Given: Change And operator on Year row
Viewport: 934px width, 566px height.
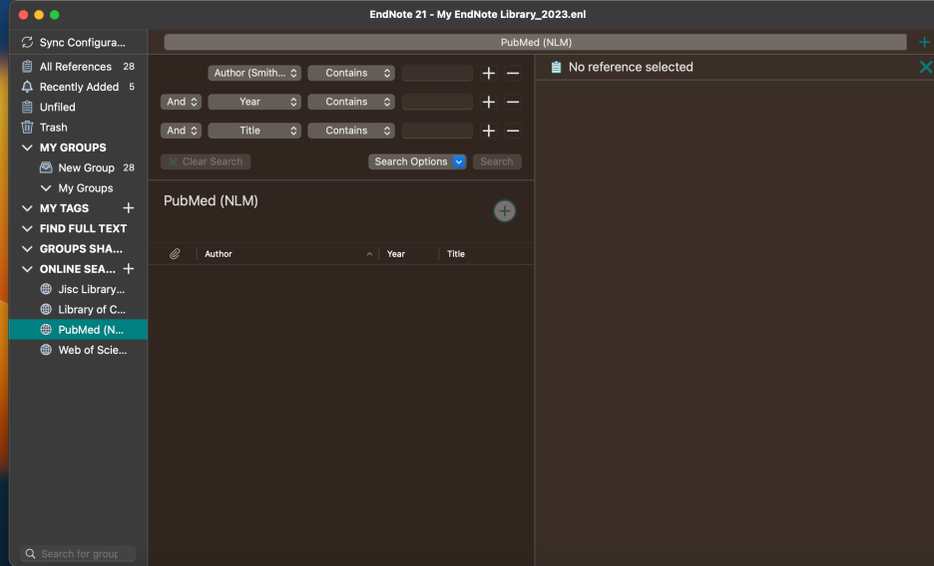Looking at the screenshot, I should pyautogui.click(x=181, y=102).
